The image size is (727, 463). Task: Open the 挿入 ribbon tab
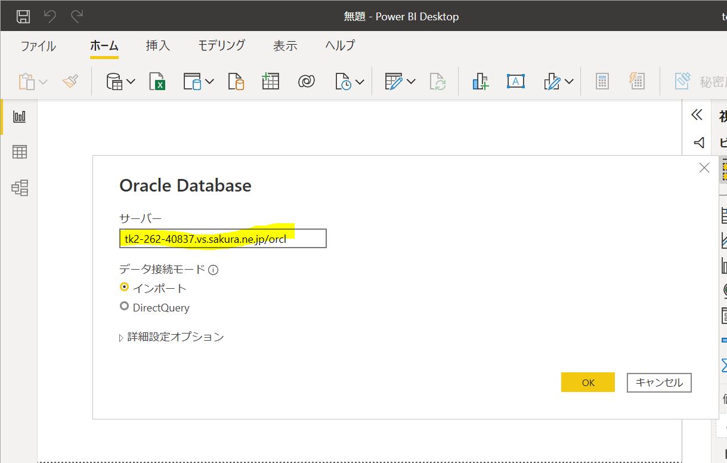pyautogui.click(x=158, y=46)
